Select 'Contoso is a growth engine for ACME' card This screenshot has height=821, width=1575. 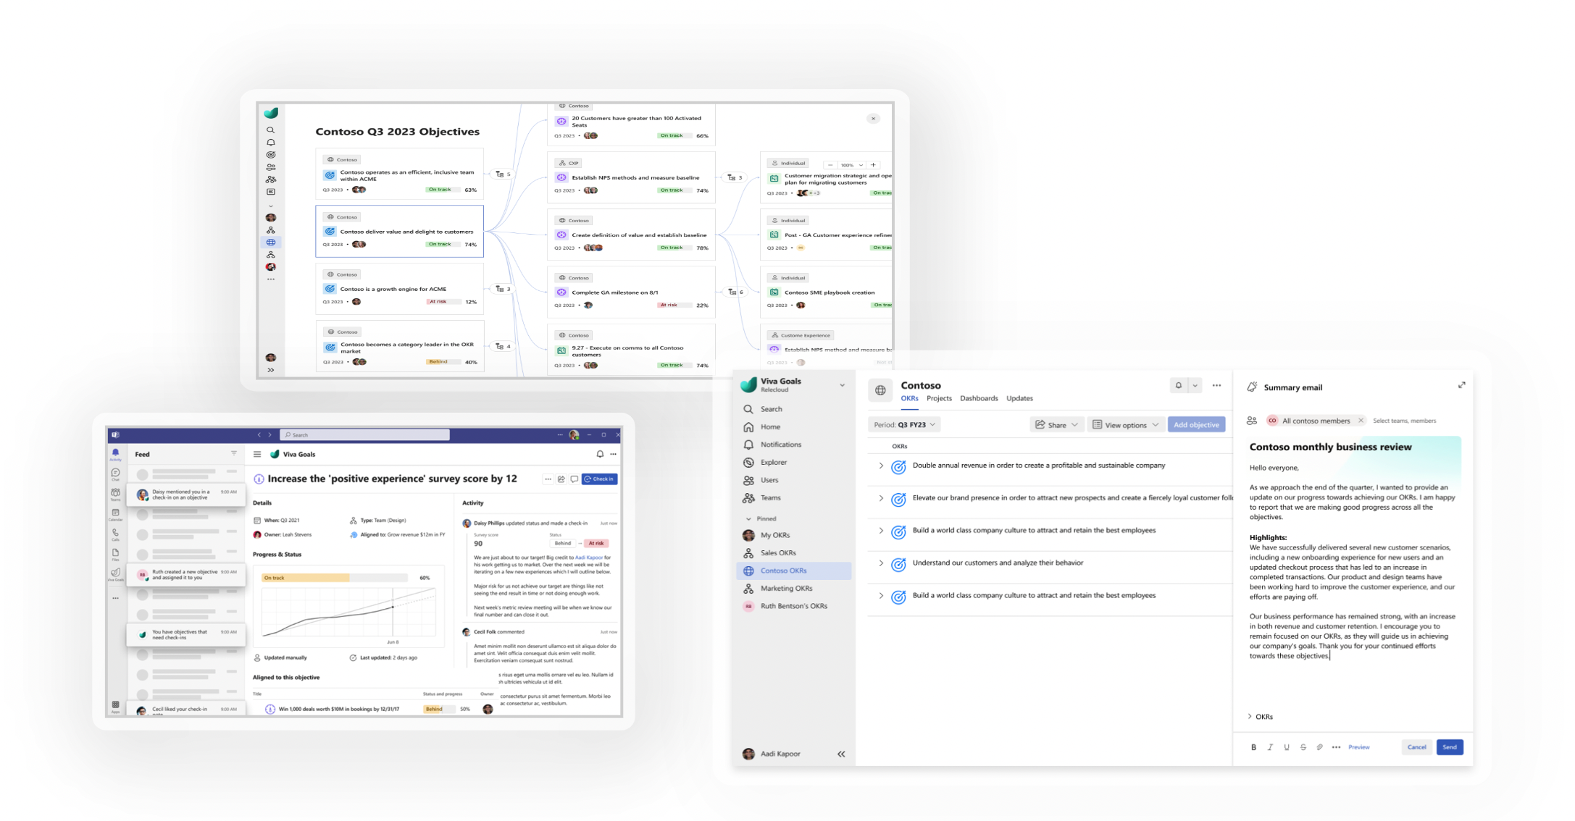pos(399,289)
